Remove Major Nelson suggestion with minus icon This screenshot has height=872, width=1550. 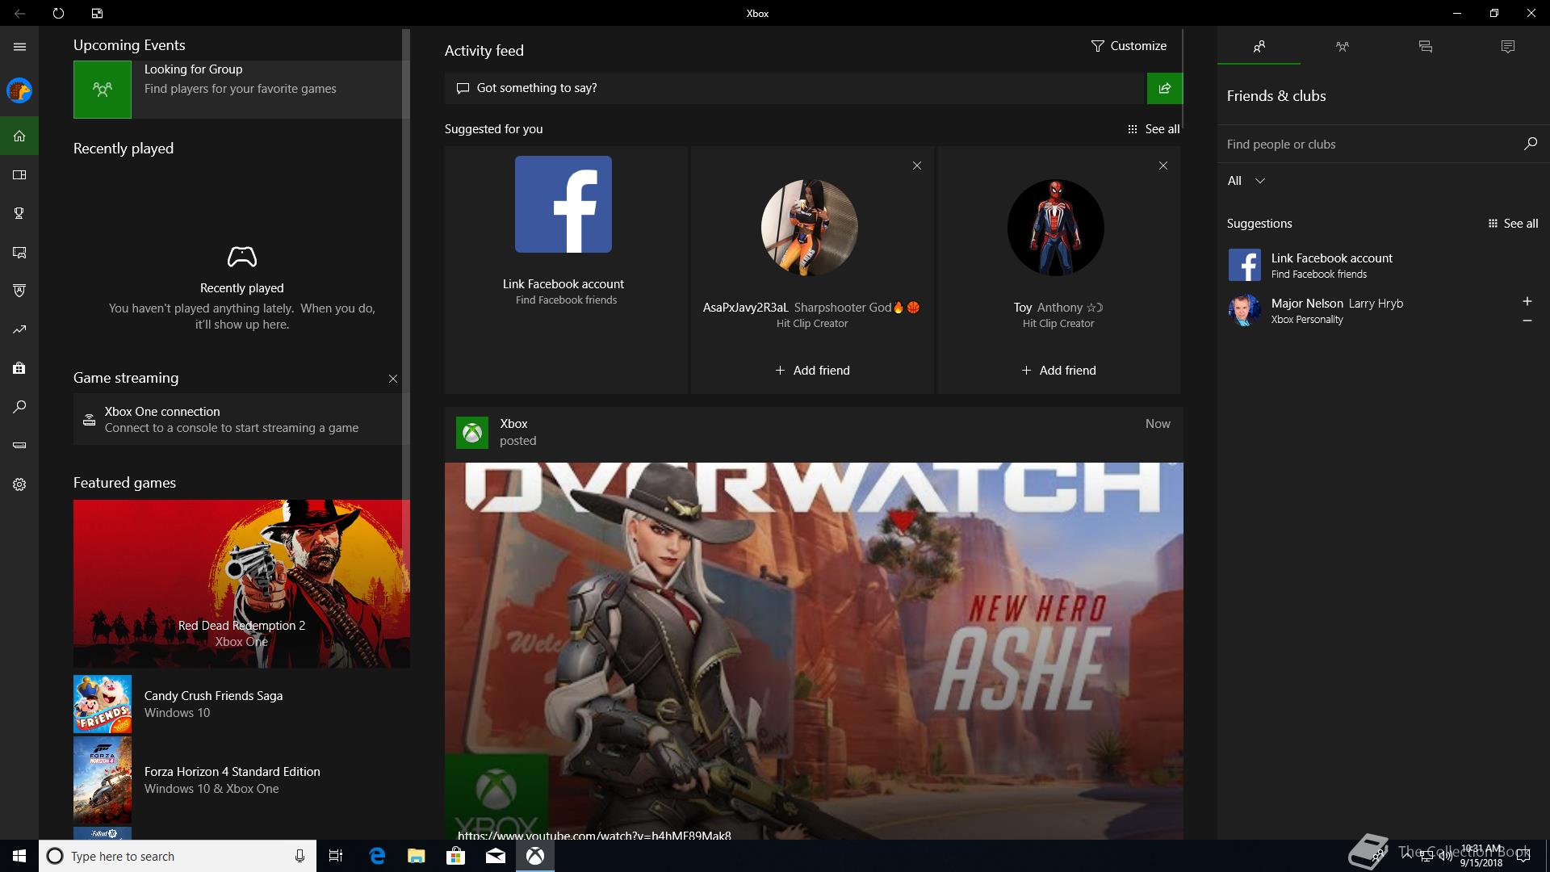[1527, 321]
